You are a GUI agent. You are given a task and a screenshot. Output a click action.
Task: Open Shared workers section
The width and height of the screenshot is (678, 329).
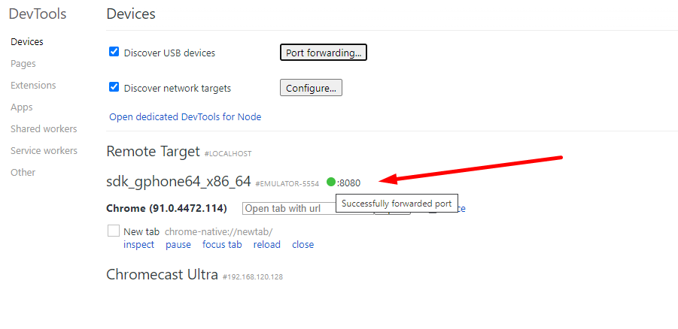click(x=44, y=129)
